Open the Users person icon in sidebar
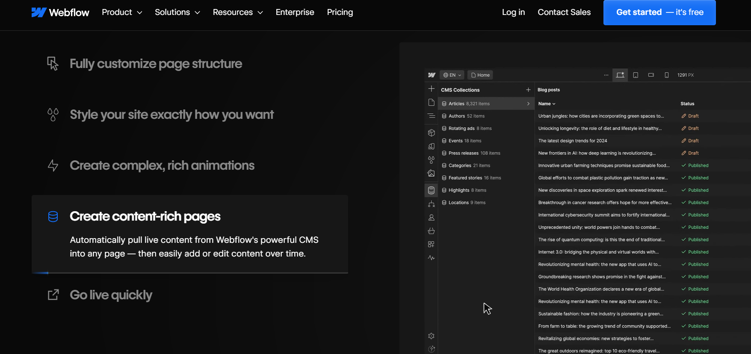Screen dimensions: 751x354 431,218
